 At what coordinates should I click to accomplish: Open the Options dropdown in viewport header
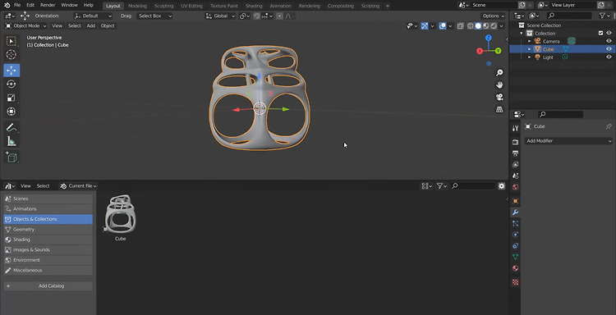tap(493, 16)
